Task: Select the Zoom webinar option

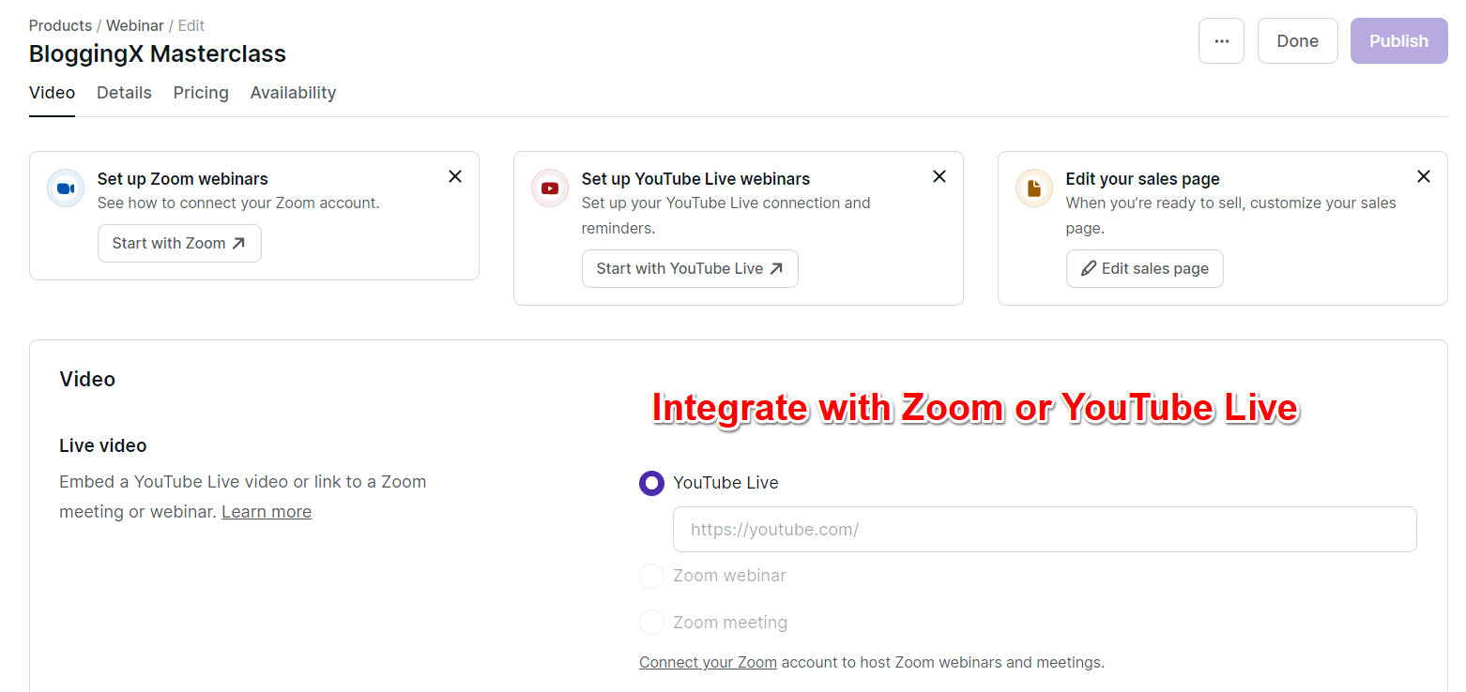Action: pos(651,576)
